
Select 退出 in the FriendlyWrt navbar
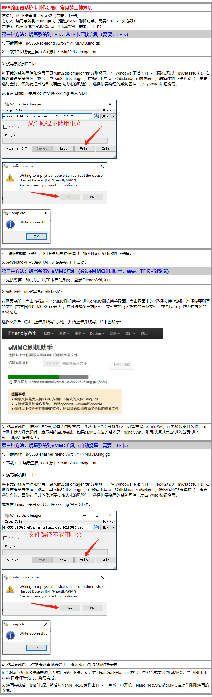coord(144,333)
